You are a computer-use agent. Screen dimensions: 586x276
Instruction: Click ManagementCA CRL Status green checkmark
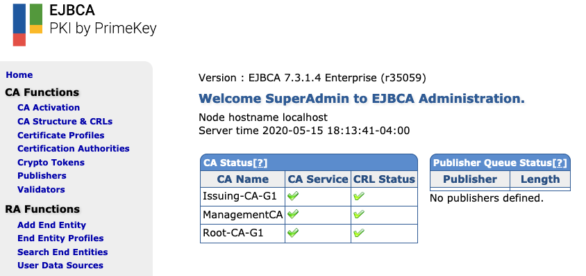359,214
